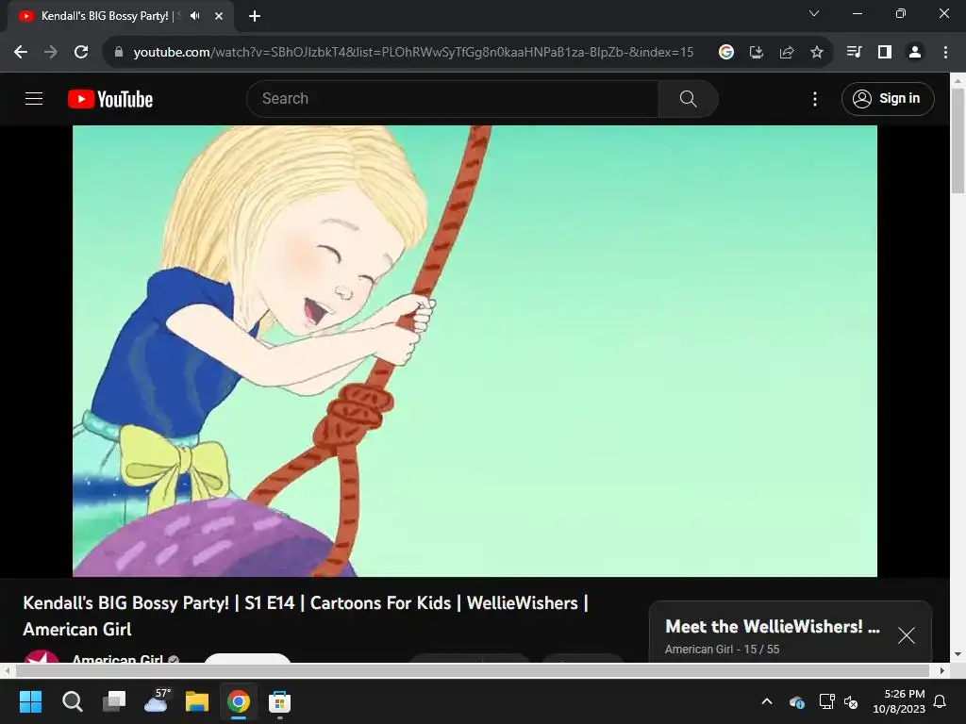Image resolution: width=966 pixels, height=724 pixels.
Task: Click the browser forward arrow
Action: 51,53
